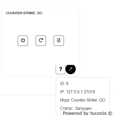Viewport: 115px width, 118px height.
Task: Click the word GO in card title
Action: click(x=40, y=13)
